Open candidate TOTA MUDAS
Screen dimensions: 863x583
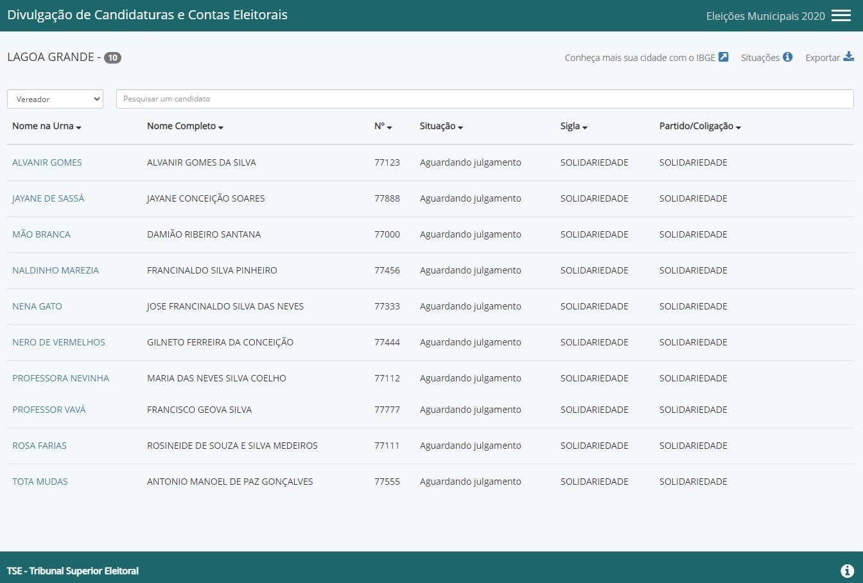(40, 482)
